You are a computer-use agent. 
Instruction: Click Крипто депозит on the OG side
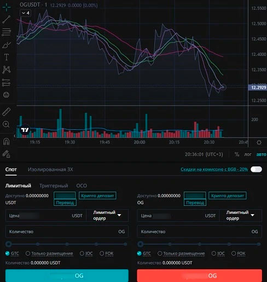(228, 195)
